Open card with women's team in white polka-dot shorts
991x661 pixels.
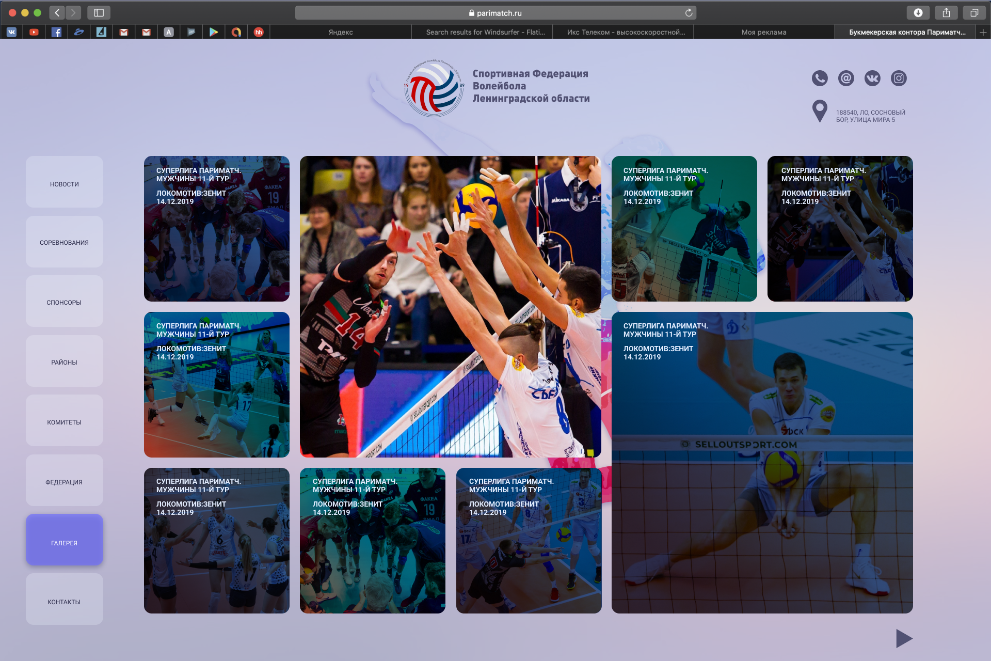click(x=217, y=541)
